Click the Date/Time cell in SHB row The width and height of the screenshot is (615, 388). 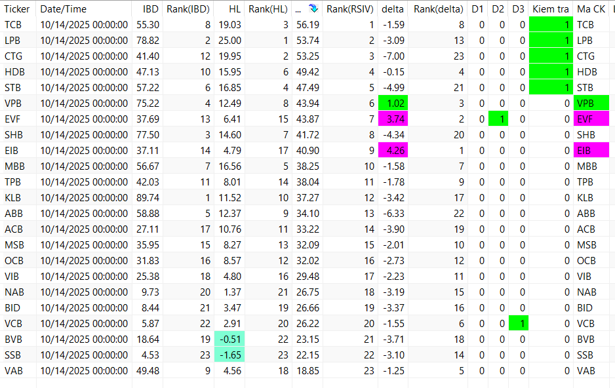[x=84, y=134]
